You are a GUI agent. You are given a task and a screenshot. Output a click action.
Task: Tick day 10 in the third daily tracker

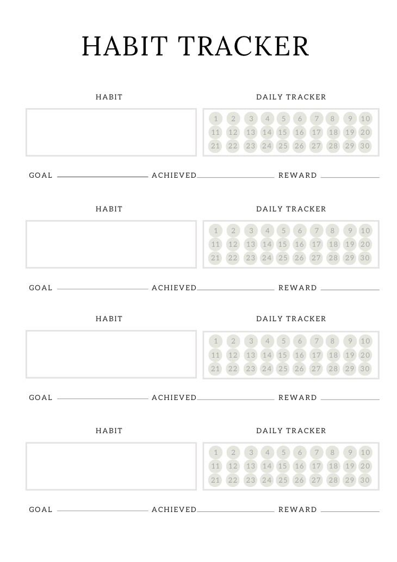click(x=365, y=341)
